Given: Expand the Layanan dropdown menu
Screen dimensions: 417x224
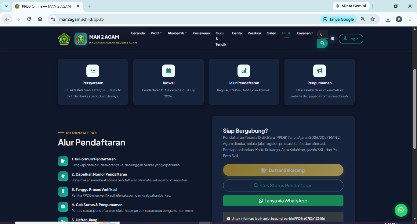Looking at the screenshot, I should [x=305, y=33].
